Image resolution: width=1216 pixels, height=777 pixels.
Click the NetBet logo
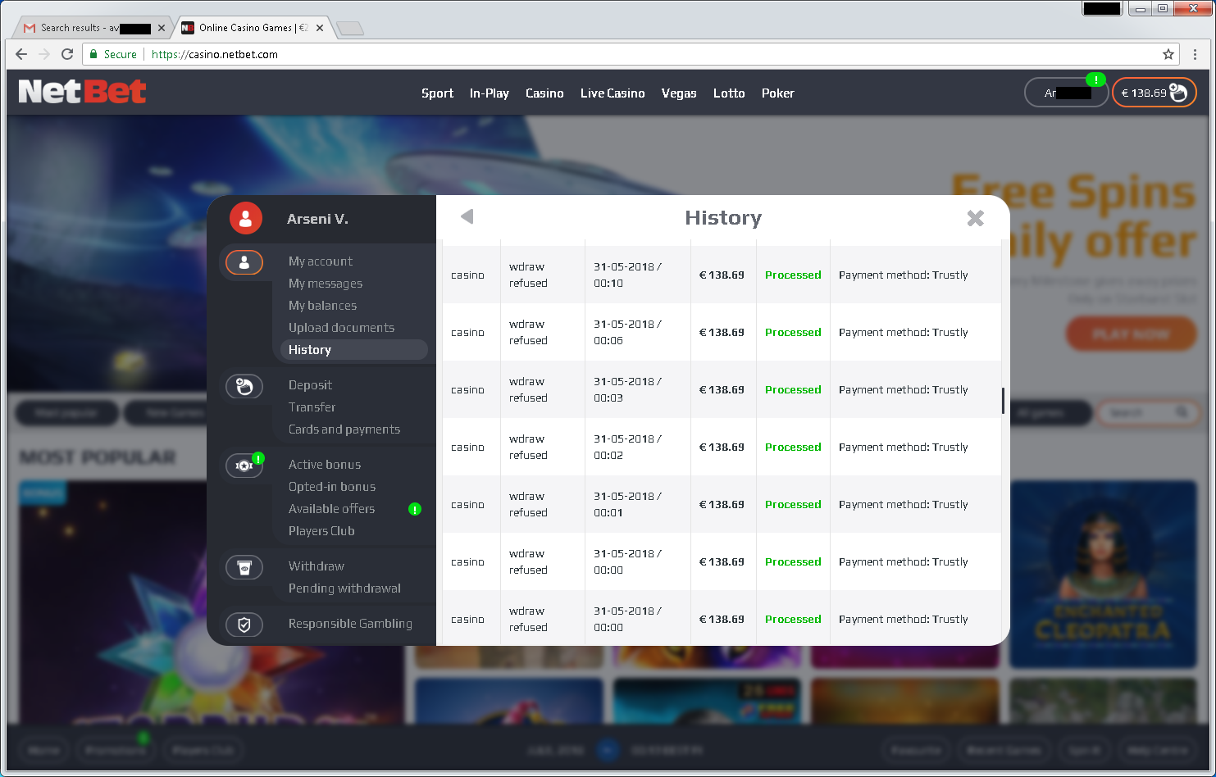[82, 91]
